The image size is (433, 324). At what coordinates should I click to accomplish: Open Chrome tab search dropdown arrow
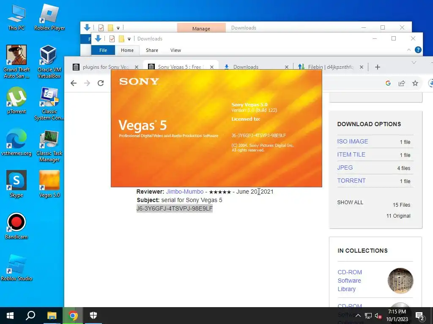click(x=414, y=62)
